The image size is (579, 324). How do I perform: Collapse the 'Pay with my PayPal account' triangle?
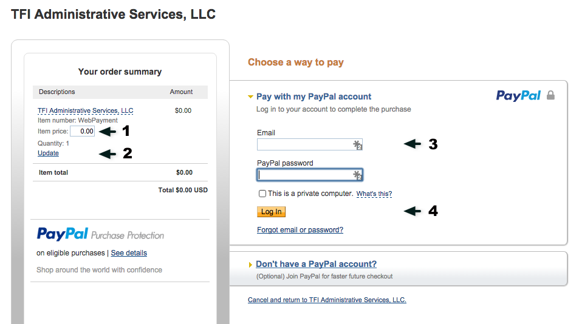click(x=250, y=97)
